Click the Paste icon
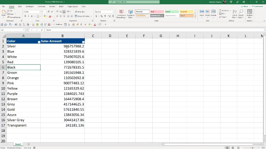 point(4,12)
